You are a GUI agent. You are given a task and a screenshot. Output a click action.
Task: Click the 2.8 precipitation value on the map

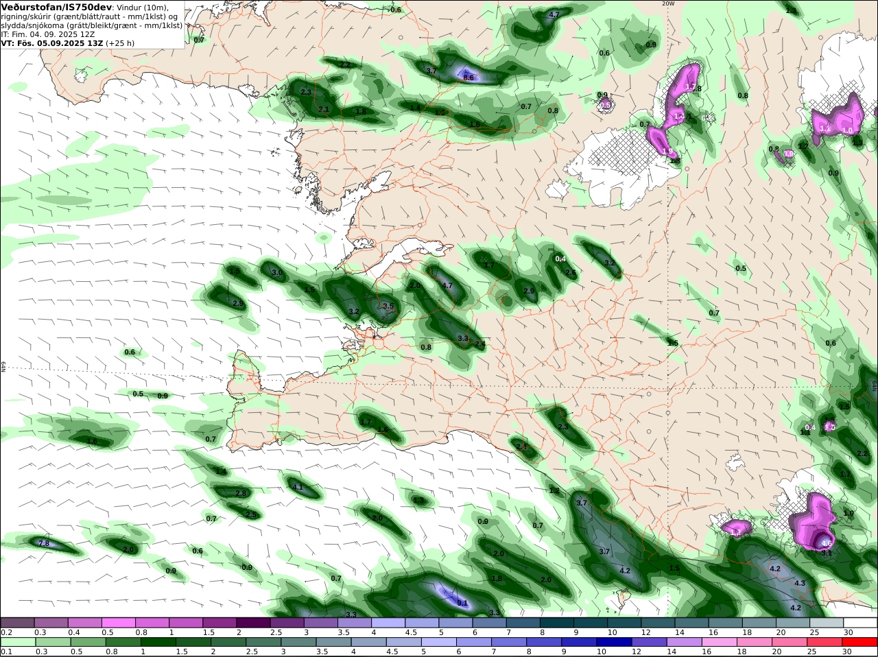pos(241,493)
